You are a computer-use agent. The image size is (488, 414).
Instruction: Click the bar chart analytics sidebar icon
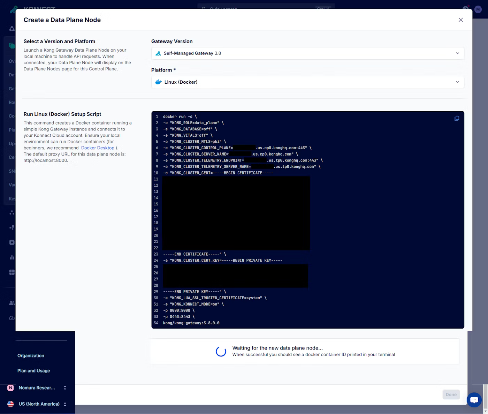12,257
